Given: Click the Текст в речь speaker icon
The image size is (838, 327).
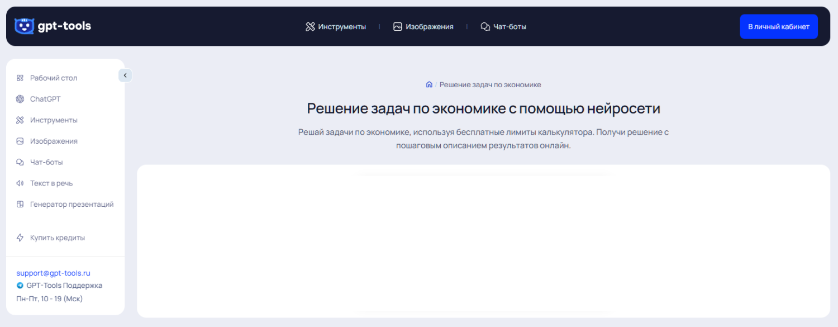Looking at the screenshot, I should 20,183.
